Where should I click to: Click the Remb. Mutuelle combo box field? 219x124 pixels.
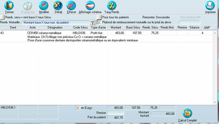tap(55, 22)
